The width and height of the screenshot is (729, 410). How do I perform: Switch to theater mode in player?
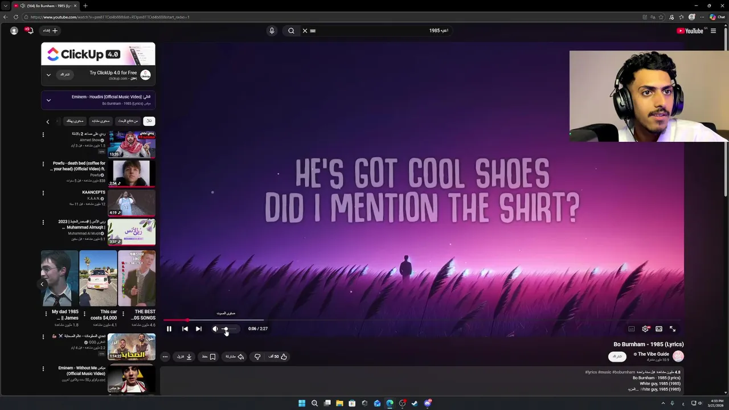pos(659,329)
